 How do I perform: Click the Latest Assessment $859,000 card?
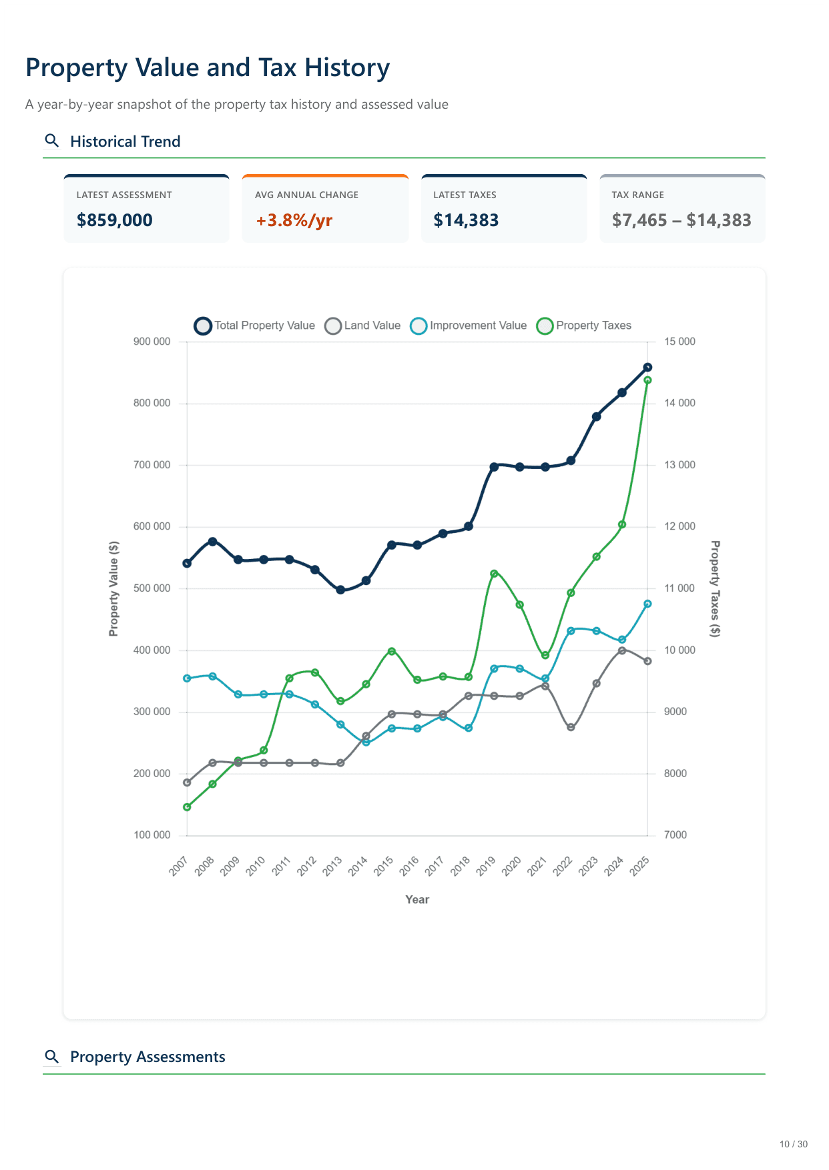[x=146, y=209]
